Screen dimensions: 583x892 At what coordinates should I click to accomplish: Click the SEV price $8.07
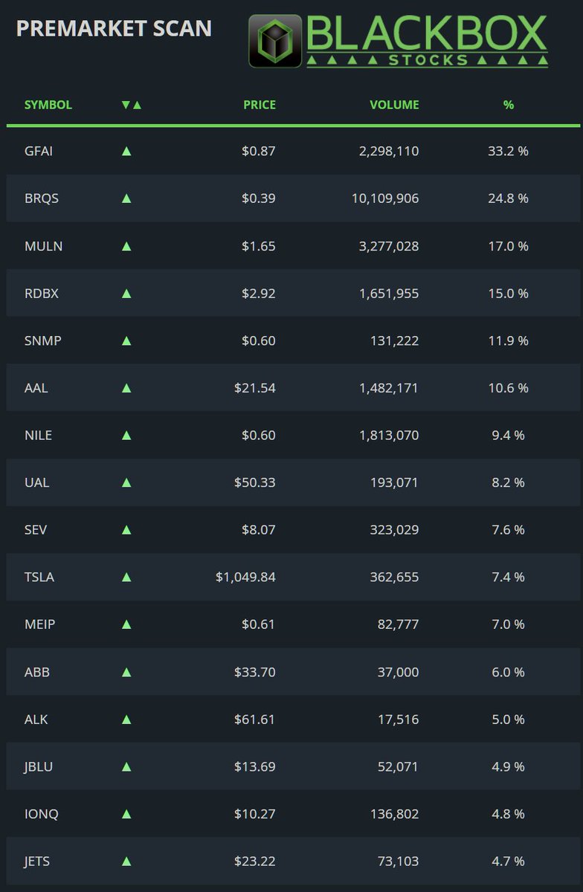258,530
